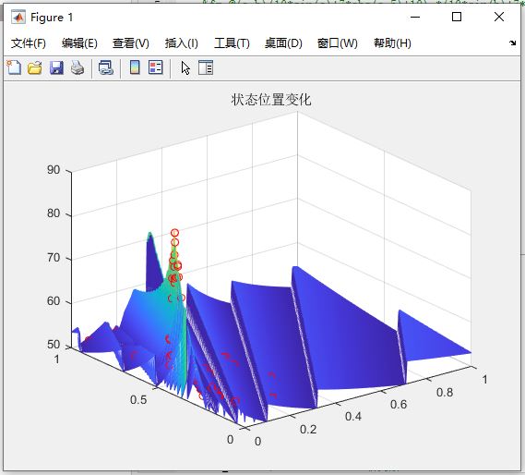Open the 文件(F) menu

[28, 43]
